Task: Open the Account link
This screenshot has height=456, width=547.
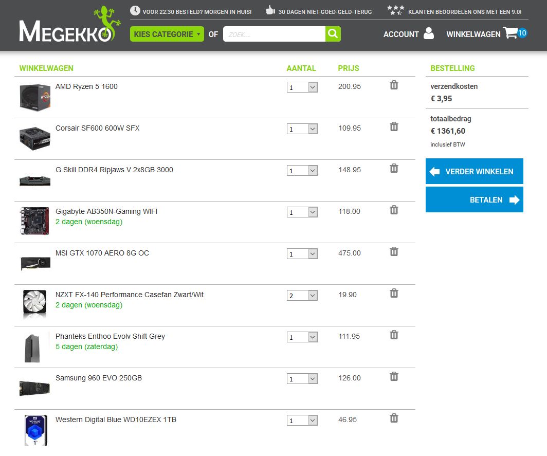Action: pyautogui.click(x=401, y=34)
